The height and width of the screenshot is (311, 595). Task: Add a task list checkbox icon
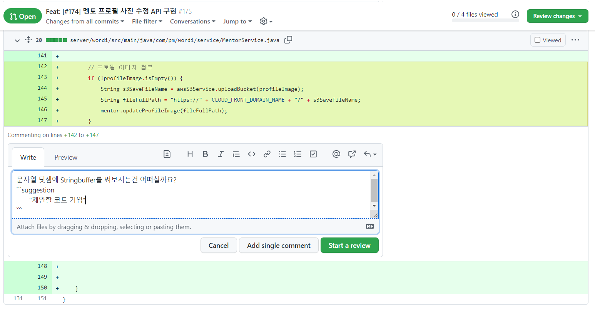click(x=313, y=154)
